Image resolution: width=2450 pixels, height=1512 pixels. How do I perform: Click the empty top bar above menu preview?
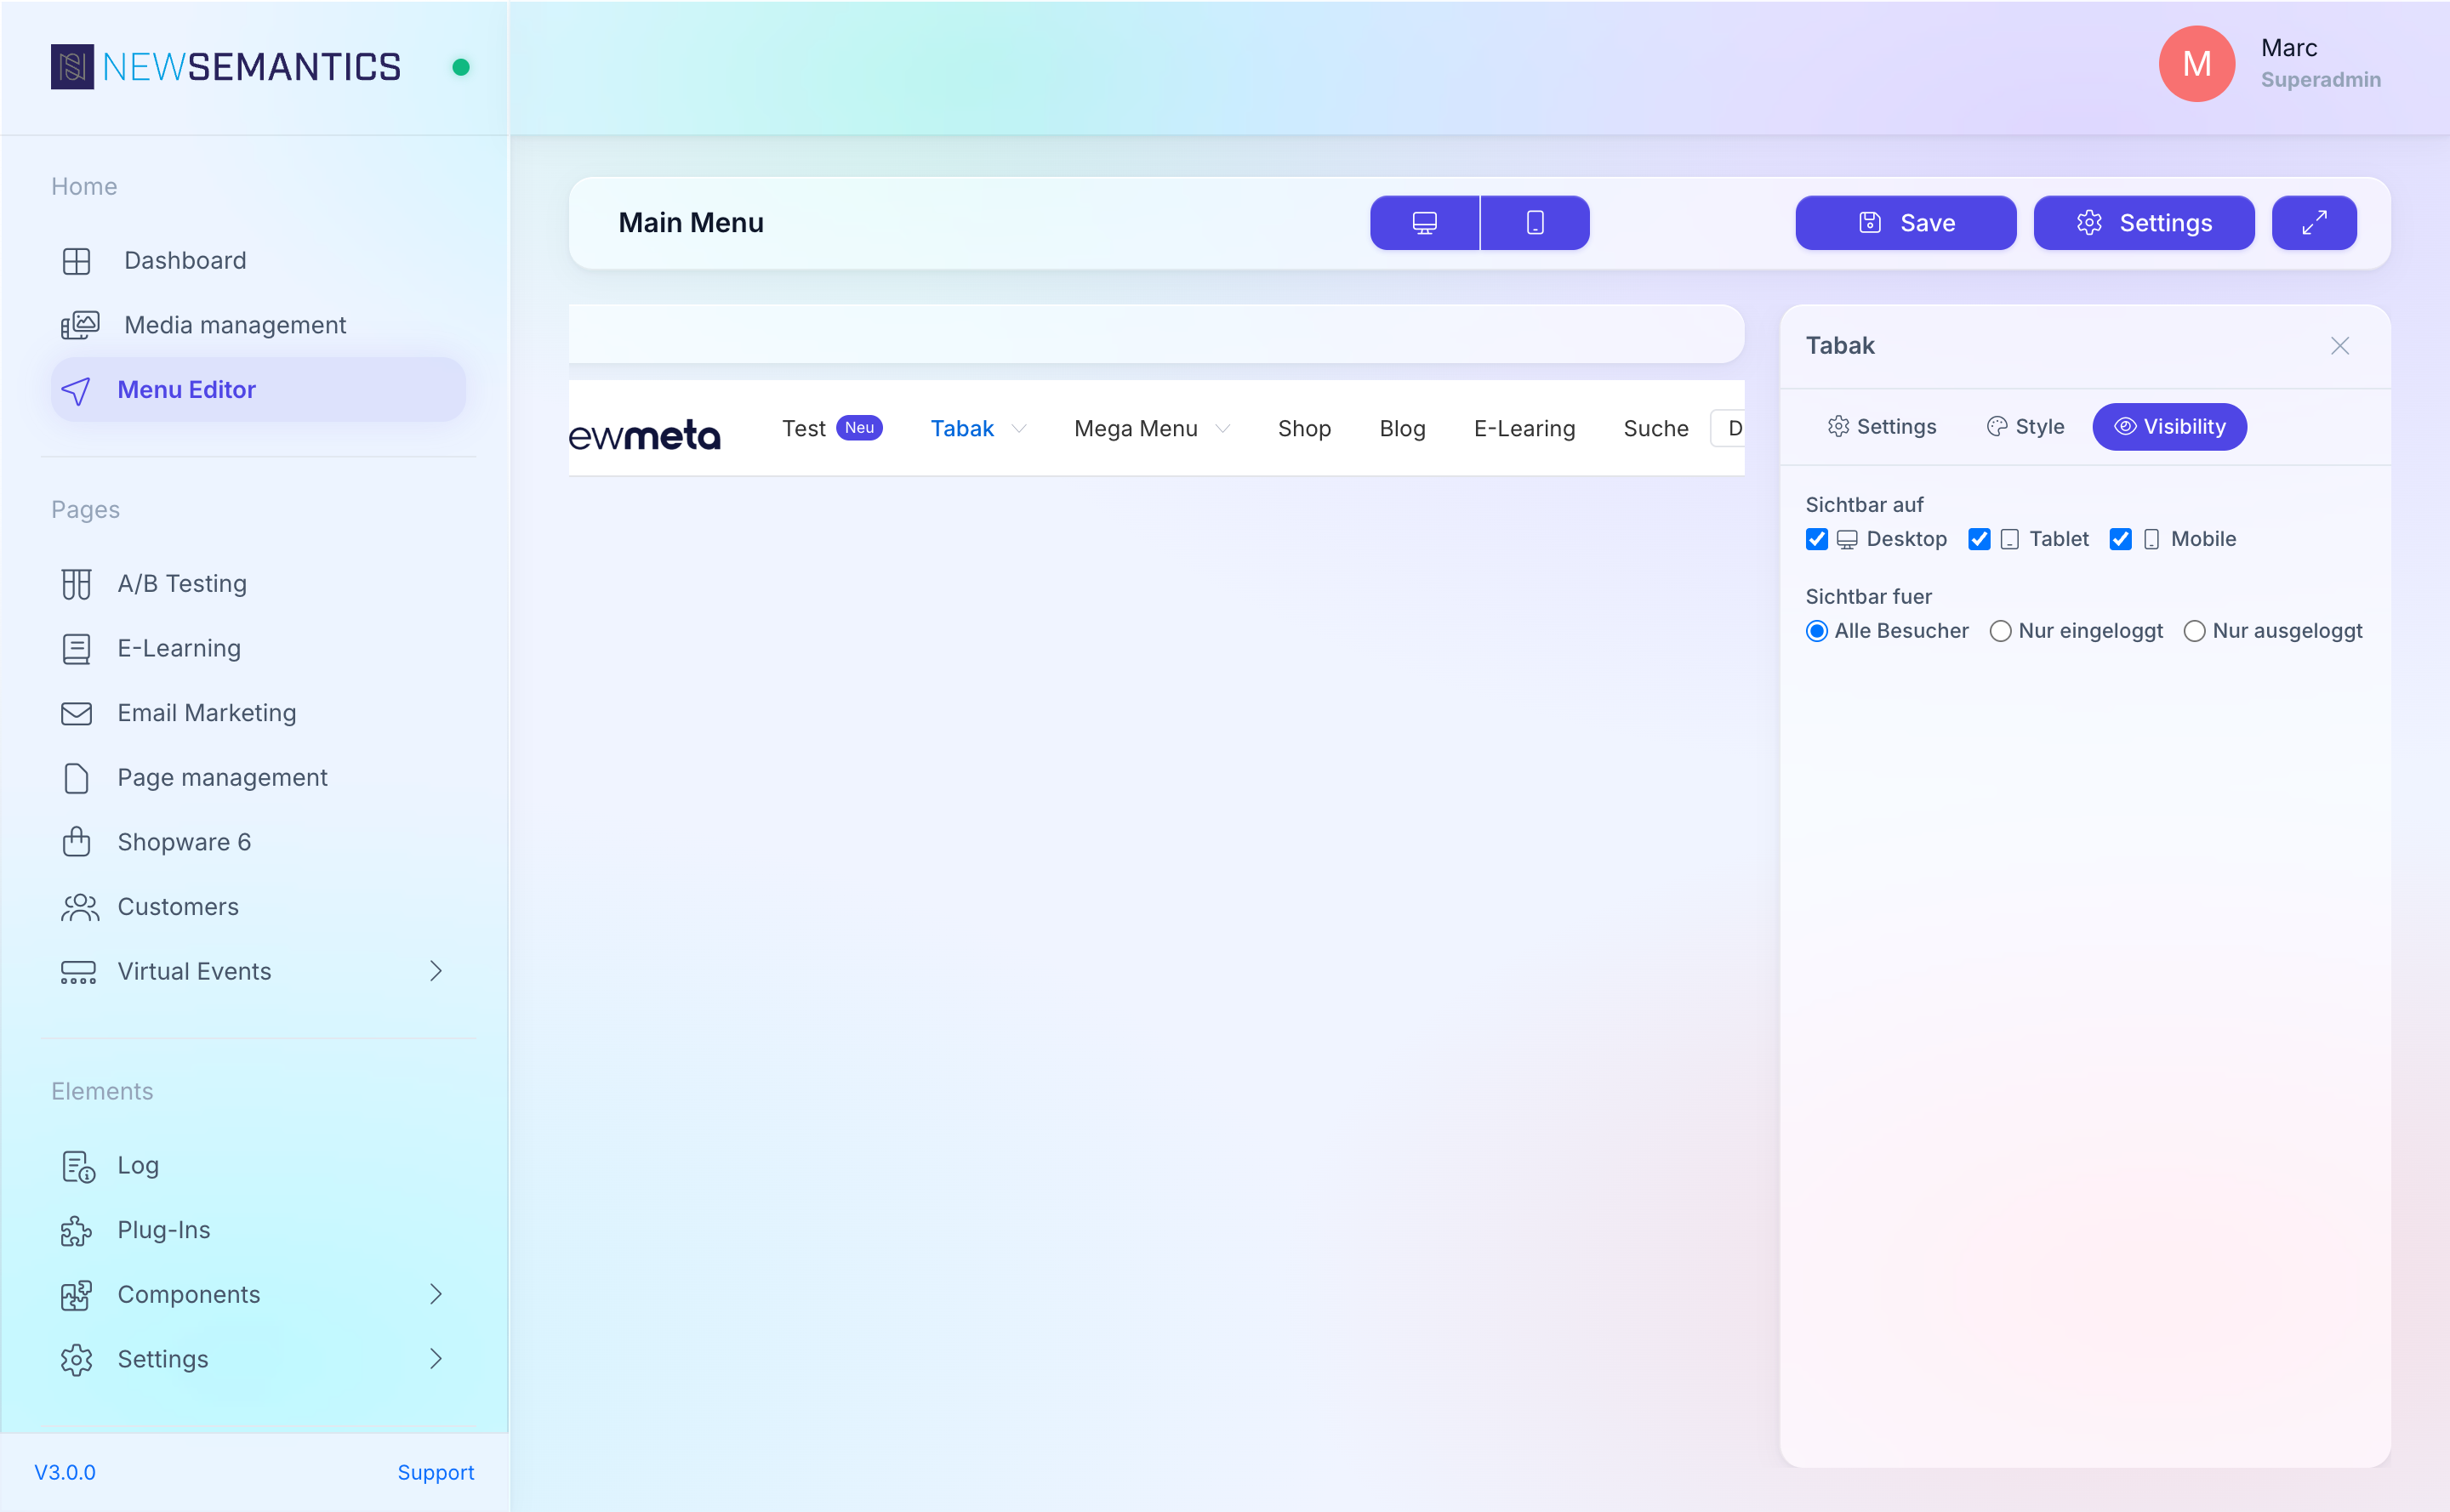click(x=1156, y=334)
